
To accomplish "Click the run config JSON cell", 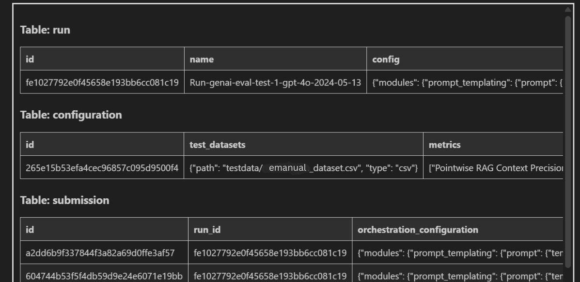I will click(465, 82).
